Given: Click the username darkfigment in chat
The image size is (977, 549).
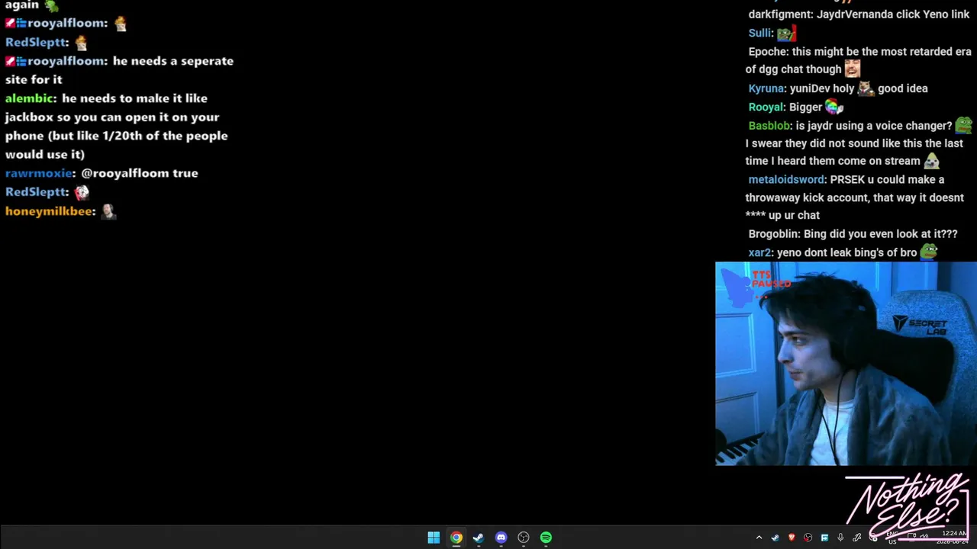Looking at the screenshot, I should (x=780, y=14).
